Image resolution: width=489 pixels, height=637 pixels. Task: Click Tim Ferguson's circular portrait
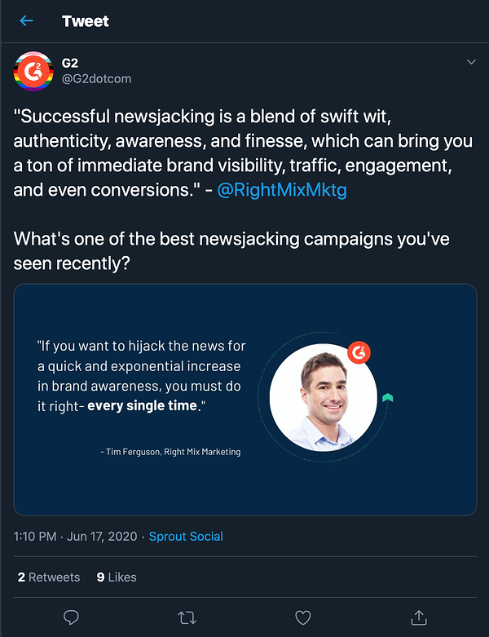pos(324,397)
